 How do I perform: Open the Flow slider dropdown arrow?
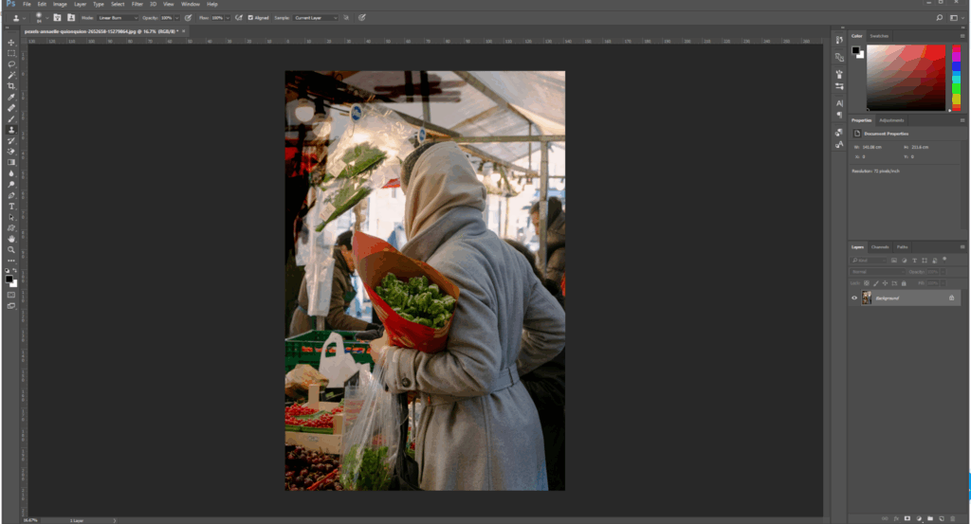pyautogui.click(x=228, y=18)
